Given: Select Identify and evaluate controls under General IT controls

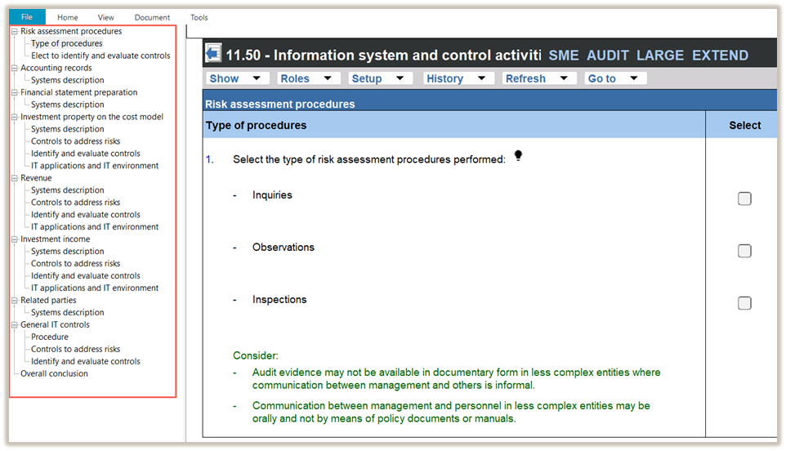Looking at the screenshot, I should pyautogui.click(x=86, y=361).
